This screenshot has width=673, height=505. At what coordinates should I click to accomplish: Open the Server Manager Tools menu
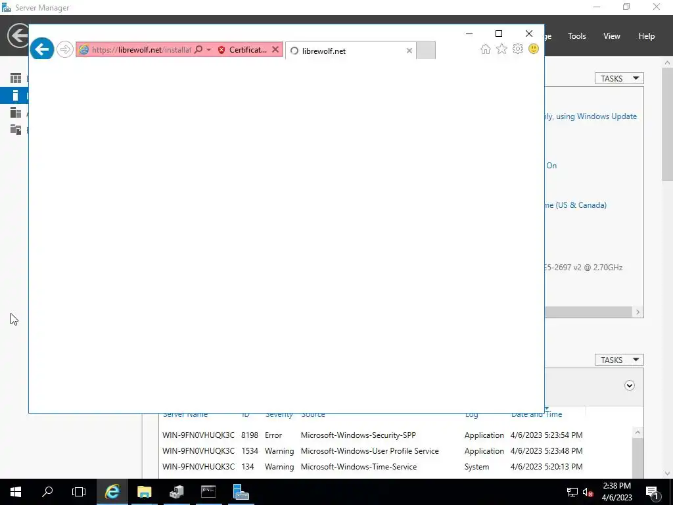577,36
